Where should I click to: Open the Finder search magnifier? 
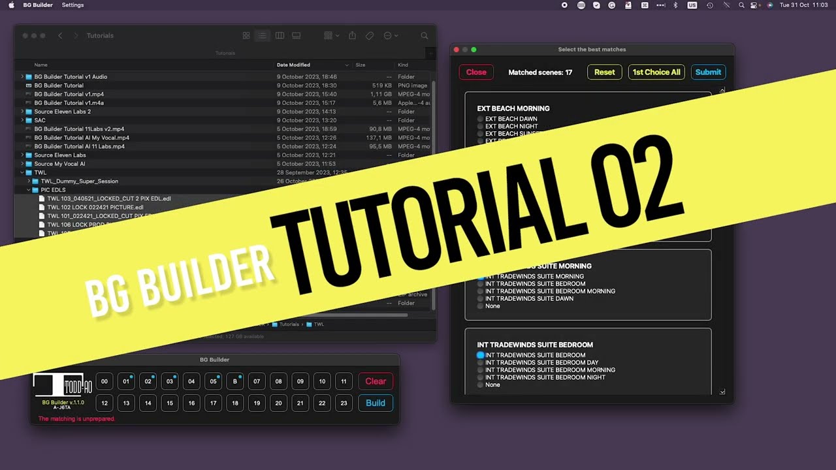coord(425,36)
